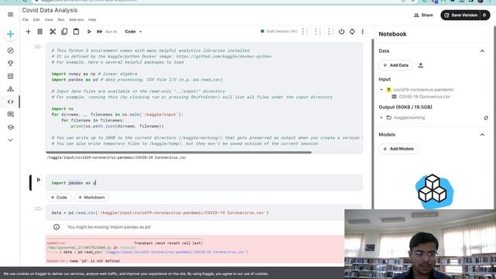Click the Run All fast-forward icon
This screenshot has width=496, height=279.
pos(99,32)
